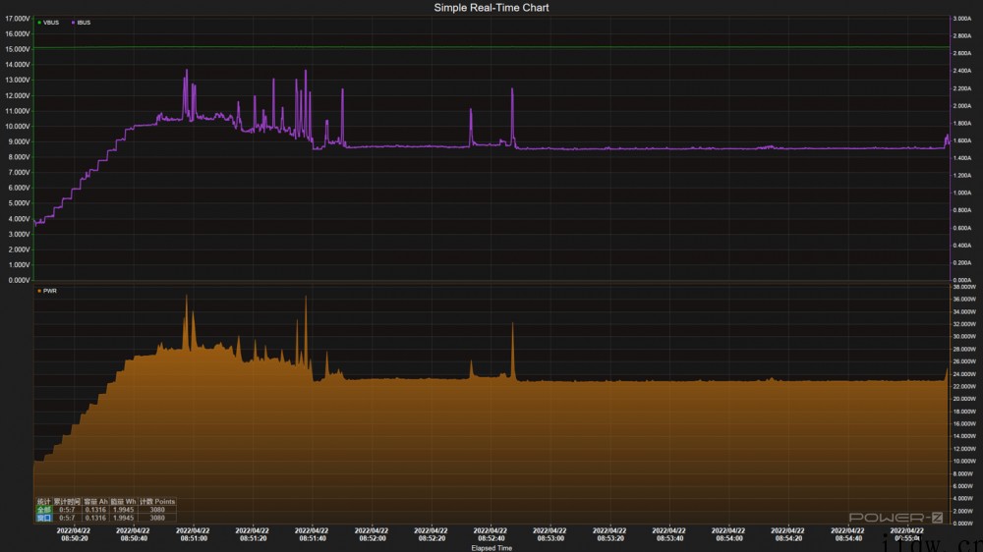Toggle the IBUS legend entry

[x=81, y=23]
